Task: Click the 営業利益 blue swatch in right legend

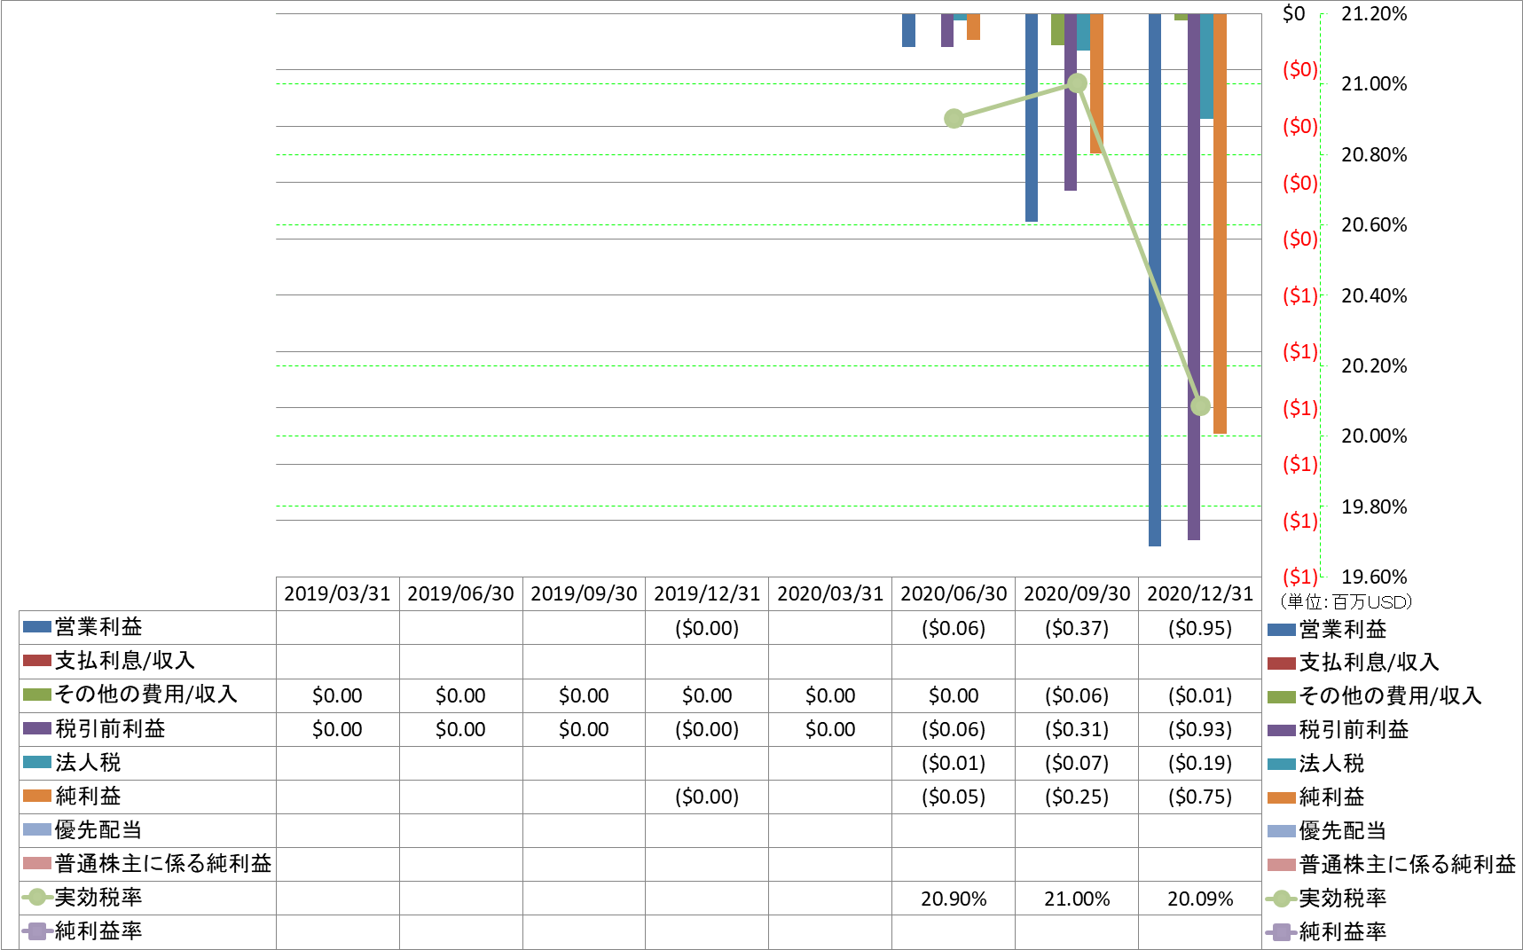Action: 1282,630
